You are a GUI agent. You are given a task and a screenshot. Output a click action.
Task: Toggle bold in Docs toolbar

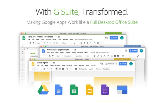point(95,56)
